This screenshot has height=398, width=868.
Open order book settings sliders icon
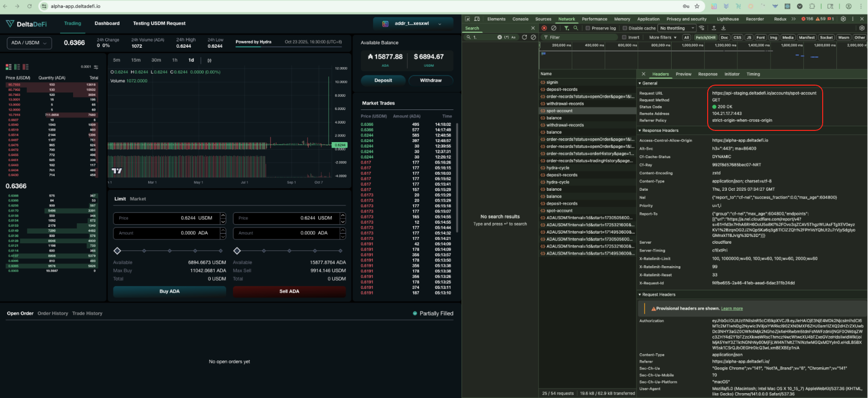point(96,67)
